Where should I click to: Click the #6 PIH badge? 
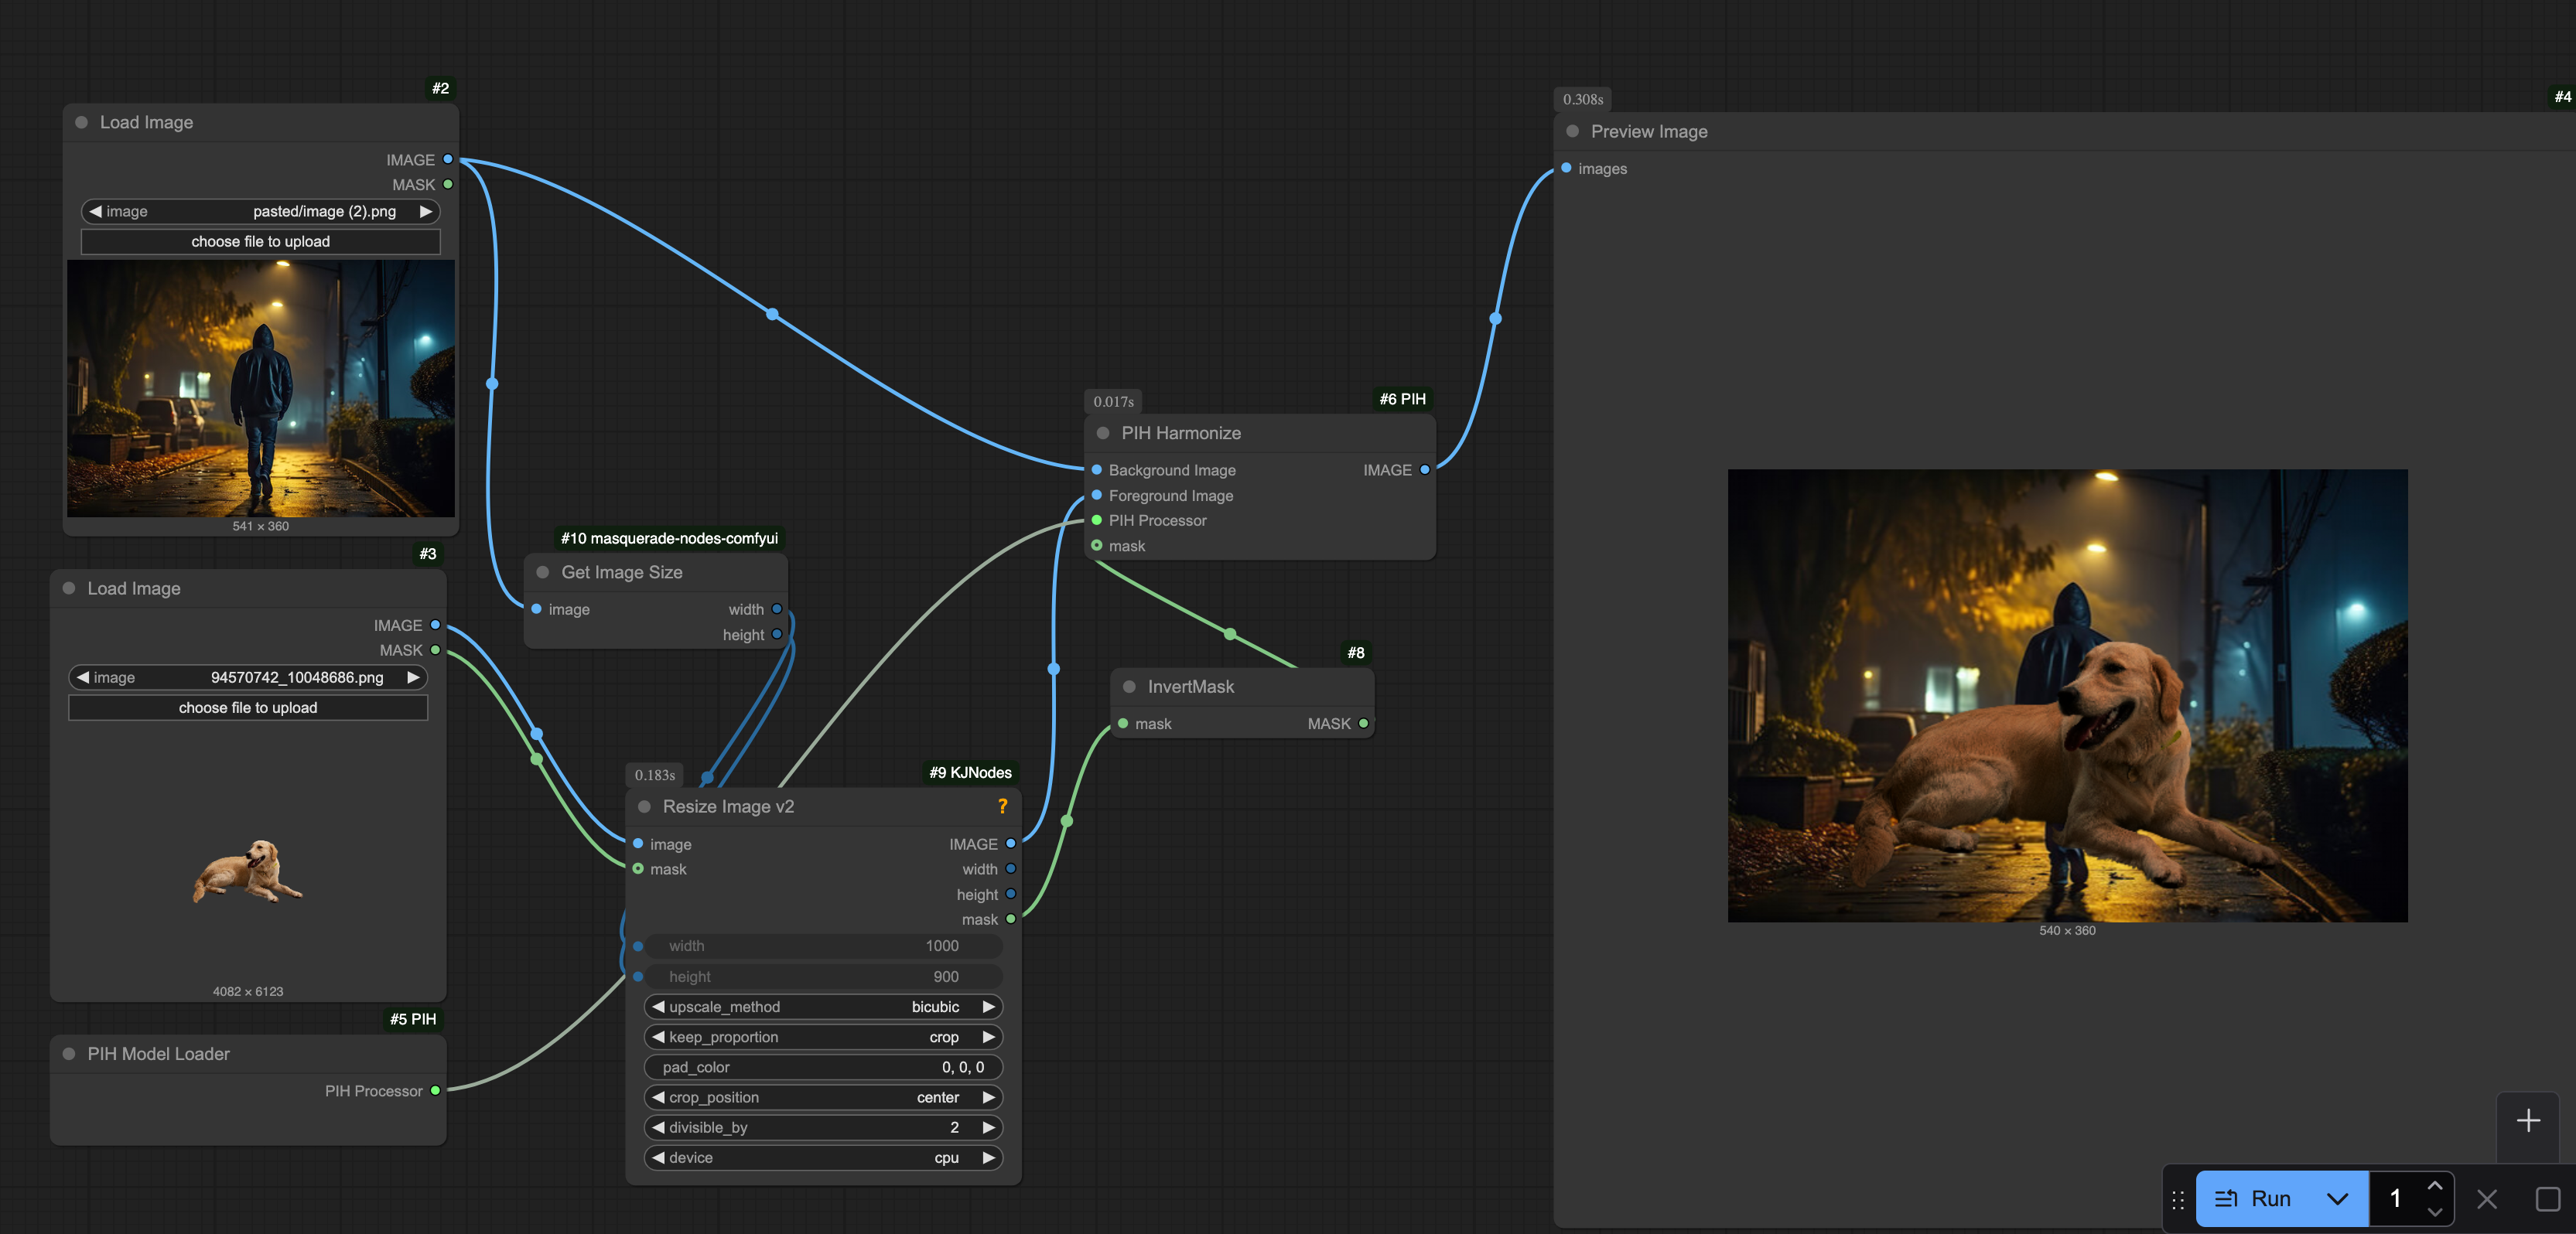coord(1402,399)
